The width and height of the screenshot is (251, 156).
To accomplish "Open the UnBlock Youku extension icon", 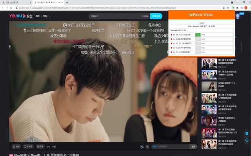I will click(233, 8).
